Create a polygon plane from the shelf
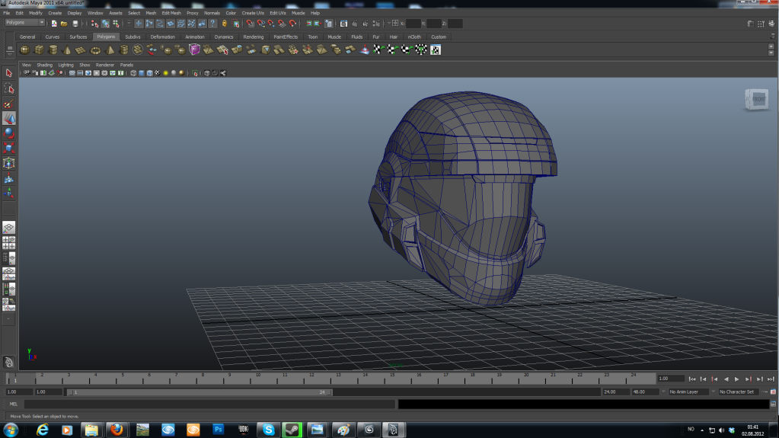 click(81, 50)
